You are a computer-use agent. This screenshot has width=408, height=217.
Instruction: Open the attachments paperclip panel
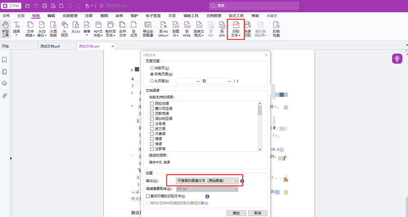(4, 96)
